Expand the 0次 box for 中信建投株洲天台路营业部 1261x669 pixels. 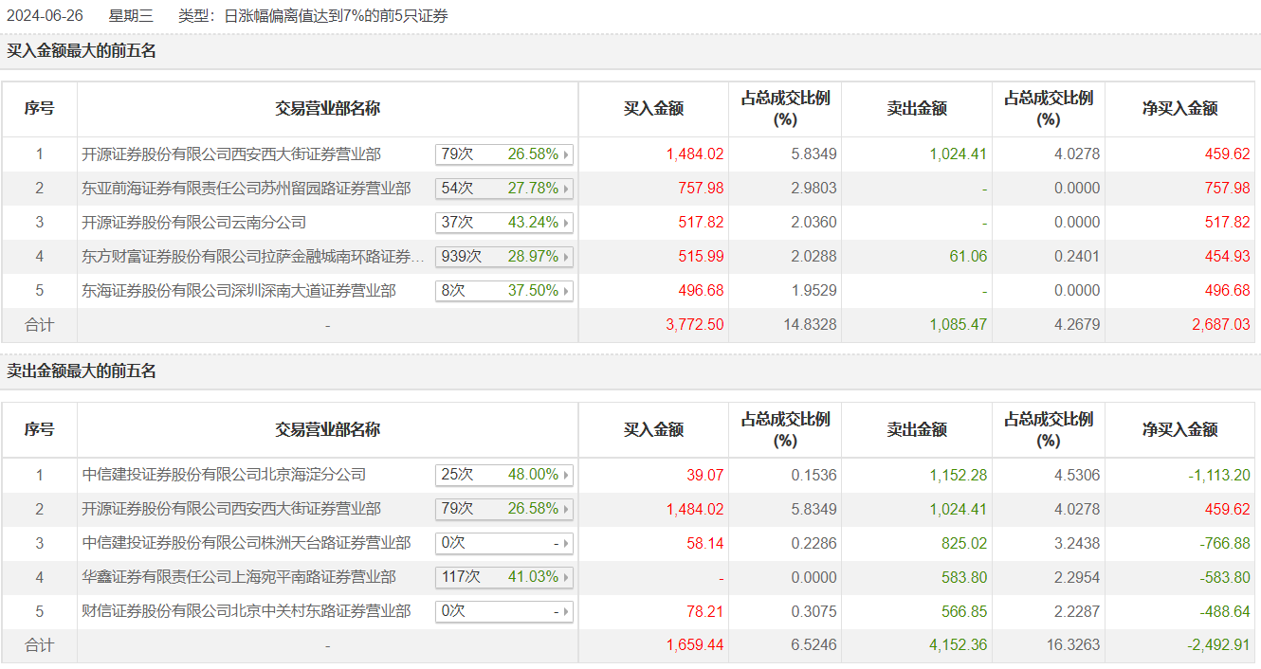point(504,543)
